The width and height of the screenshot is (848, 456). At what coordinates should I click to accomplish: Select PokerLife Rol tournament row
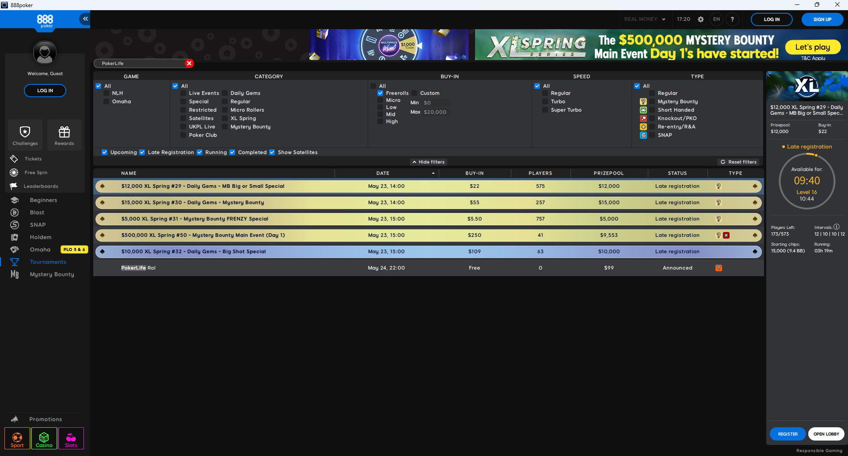pos(428,268)
